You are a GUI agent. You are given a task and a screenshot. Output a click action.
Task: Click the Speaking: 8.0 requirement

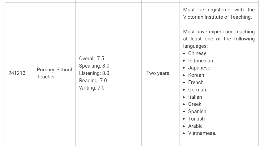pyautogui.click(x=94, y=66)
